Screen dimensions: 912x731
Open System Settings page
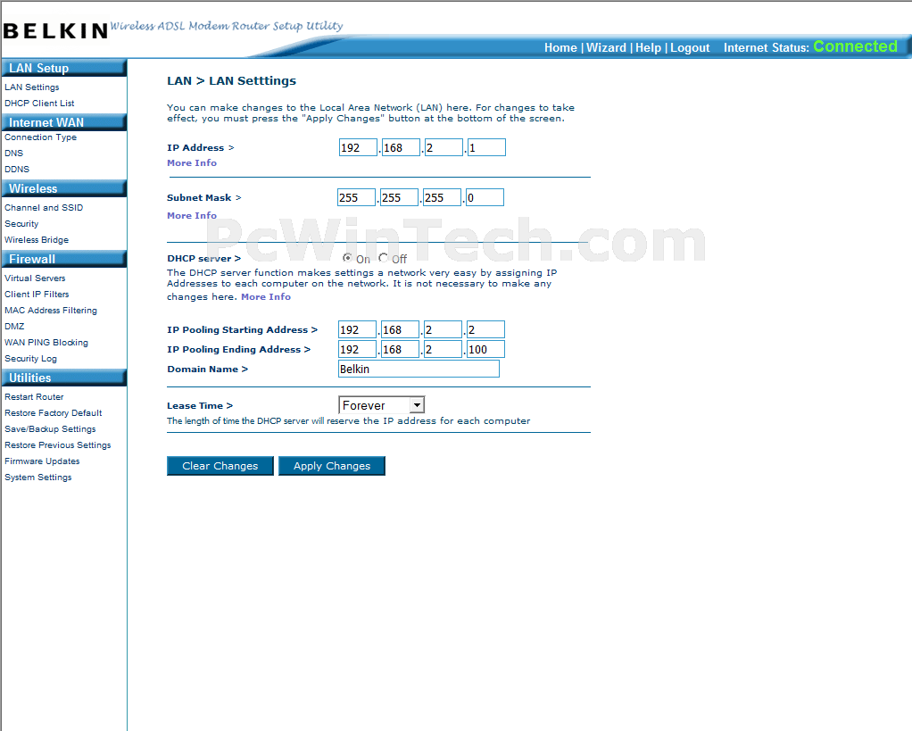point(38,478)
